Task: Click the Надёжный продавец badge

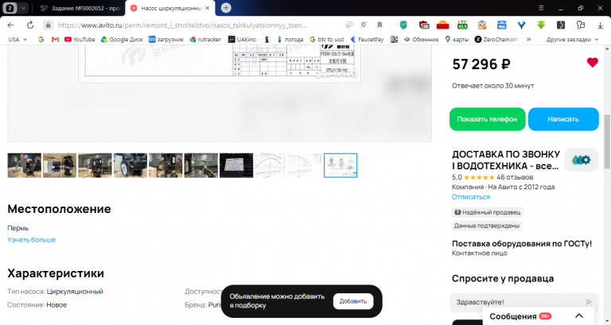Action: (x=487, y=212)
